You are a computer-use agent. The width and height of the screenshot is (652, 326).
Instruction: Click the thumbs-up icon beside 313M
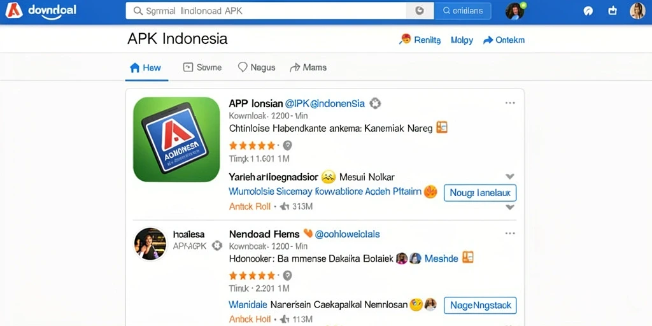(x=285, y=206)
